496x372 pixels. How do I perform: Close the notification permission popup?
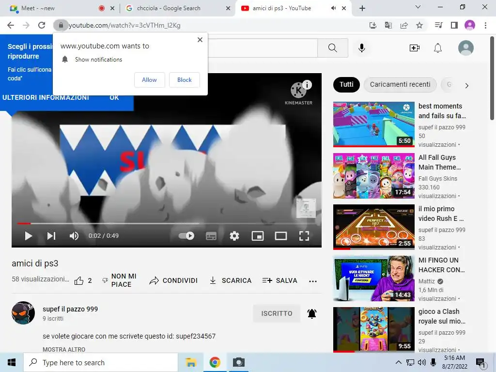tap(200, 40)
